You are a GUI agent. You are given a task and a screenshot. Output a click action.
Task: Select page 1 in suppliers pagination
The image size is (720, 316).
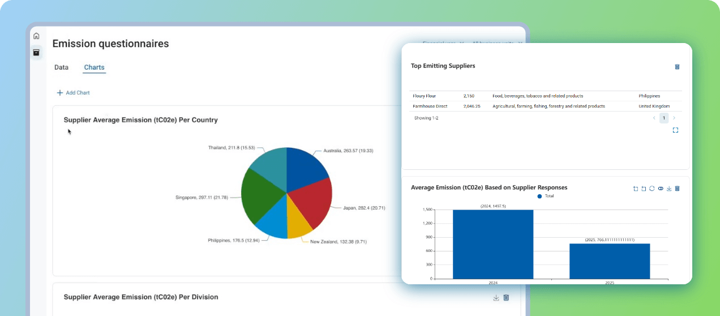click(664, 118)
